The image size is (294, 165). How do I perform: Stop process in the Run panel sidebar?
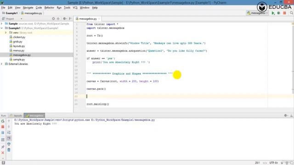[3, 127]
